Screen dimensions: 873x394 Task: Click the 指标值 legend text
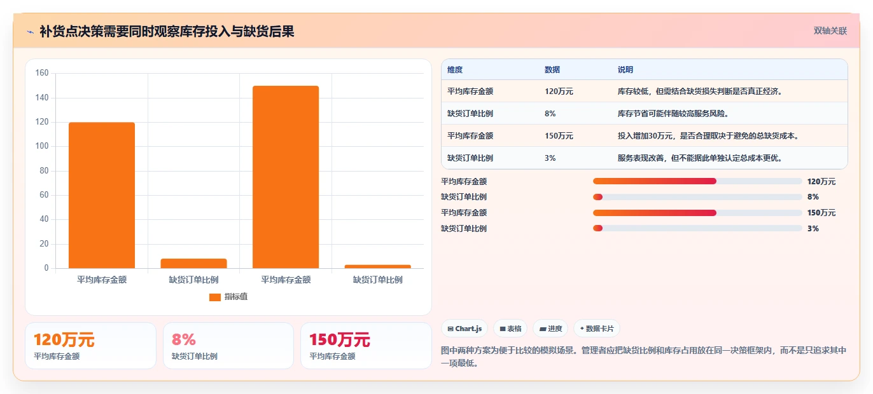pyautogui.click(x=236, y=297)
